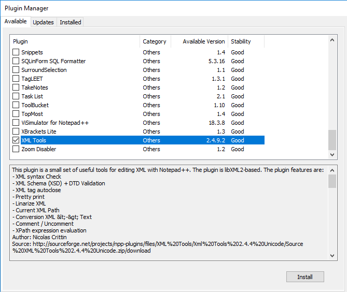Sort by the Stability column header

click(246, 41)
